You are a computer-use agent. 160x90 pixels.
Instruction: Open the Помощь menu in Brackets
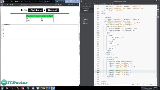(109, 3)
